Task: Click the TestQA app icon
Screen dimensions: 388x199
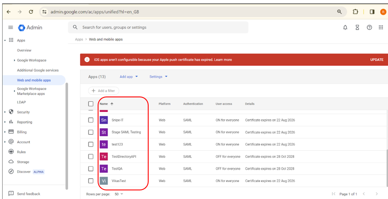Action: click(104, 169)
